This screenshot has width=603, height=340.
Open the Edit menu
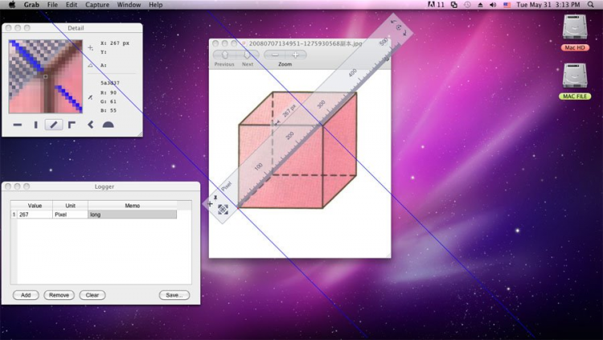click(71, 5)
